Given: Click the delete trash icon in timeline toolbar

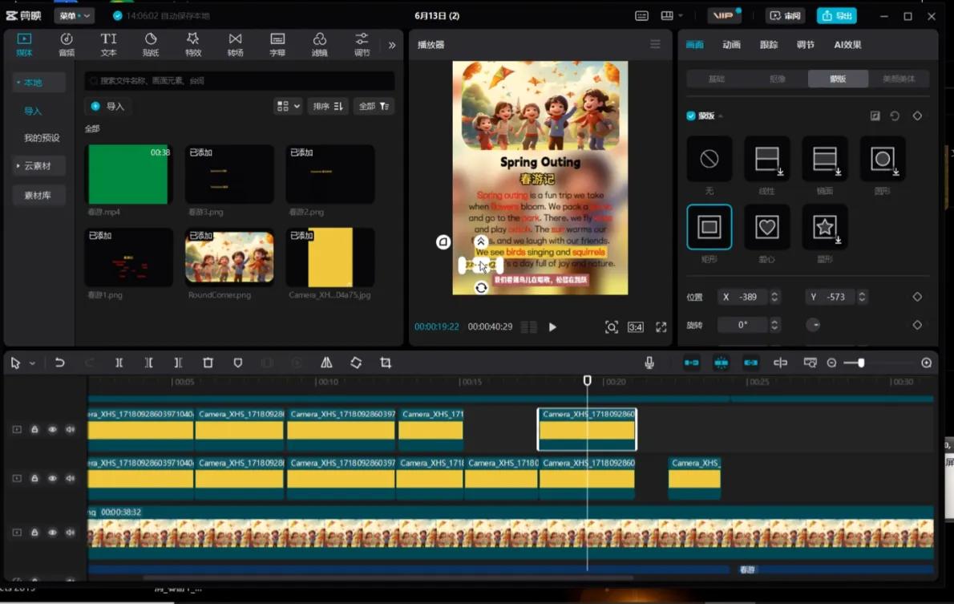Looking at the screenshot, I should 208,363.
